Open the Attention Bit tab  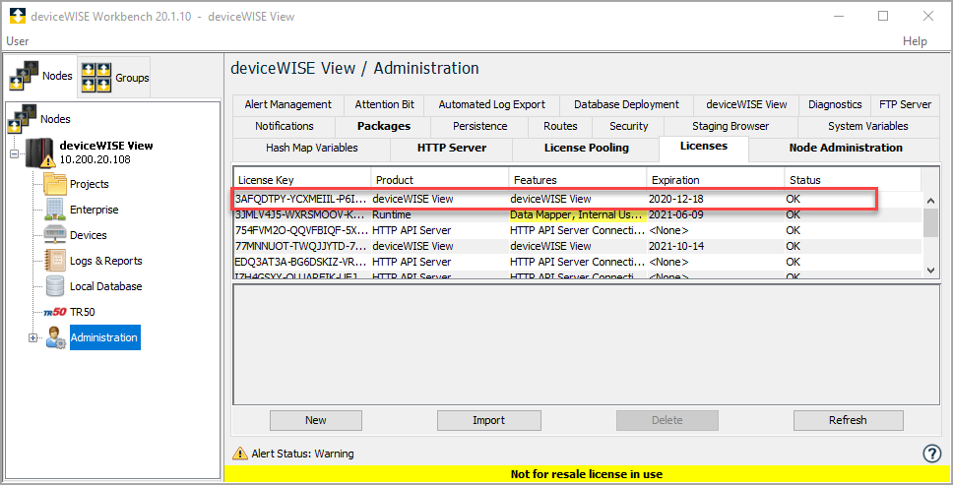(x=384, y=104)
